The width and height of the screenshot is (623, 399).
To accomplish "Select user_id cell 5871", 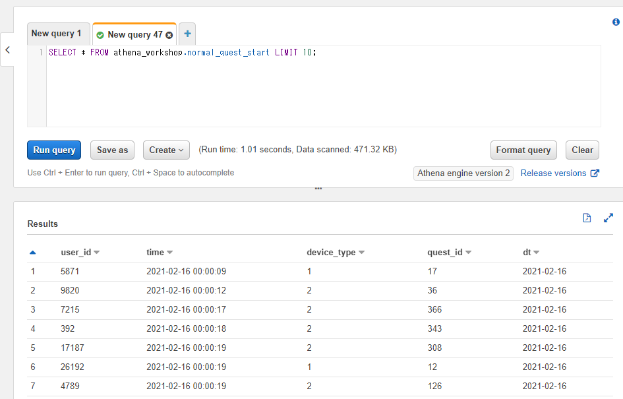I will [x=70, y=272].
